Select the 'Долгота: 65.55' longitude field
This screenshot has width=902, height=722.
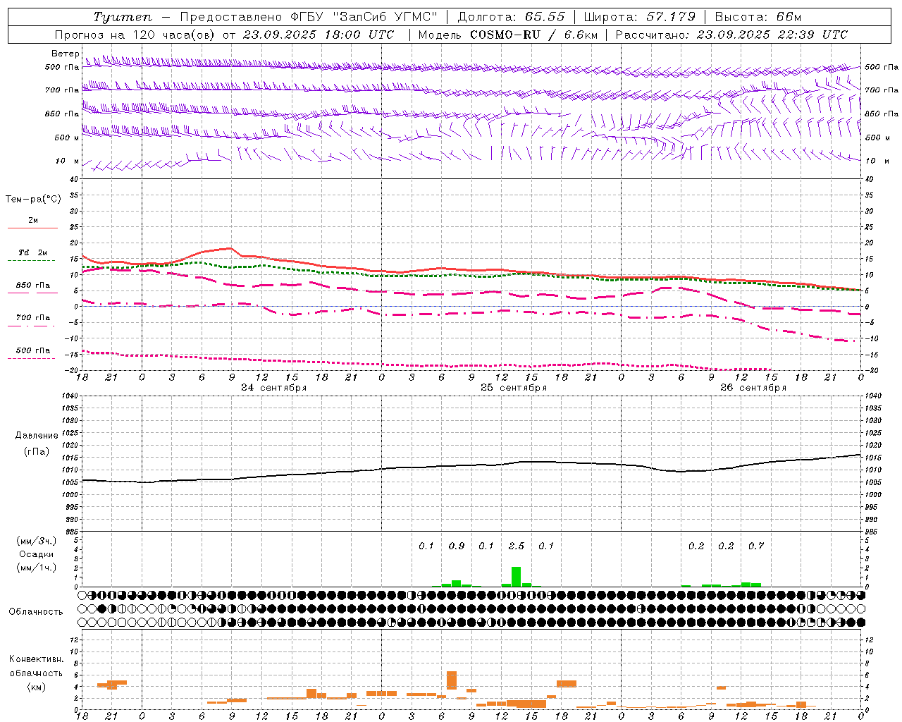click(511, 18)
